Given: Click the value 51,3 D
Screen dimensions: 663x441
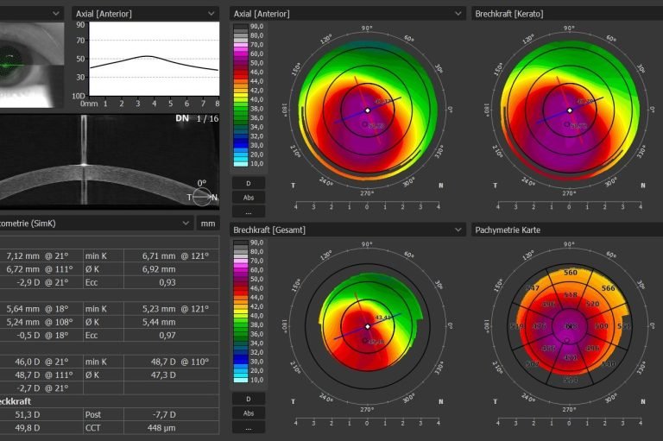Looking at the screenshot, I should coord(28,414).
